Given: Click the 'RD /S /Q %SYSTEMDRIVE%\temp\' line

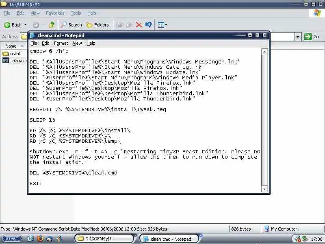Looking at the screenshot, I should coord(75,141).
